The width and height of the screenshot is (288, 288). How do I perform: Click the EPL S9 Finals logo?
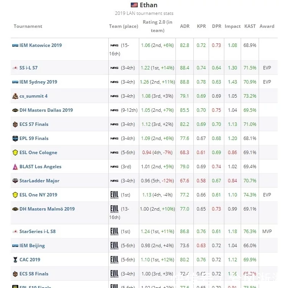click(x=15, y=138)
